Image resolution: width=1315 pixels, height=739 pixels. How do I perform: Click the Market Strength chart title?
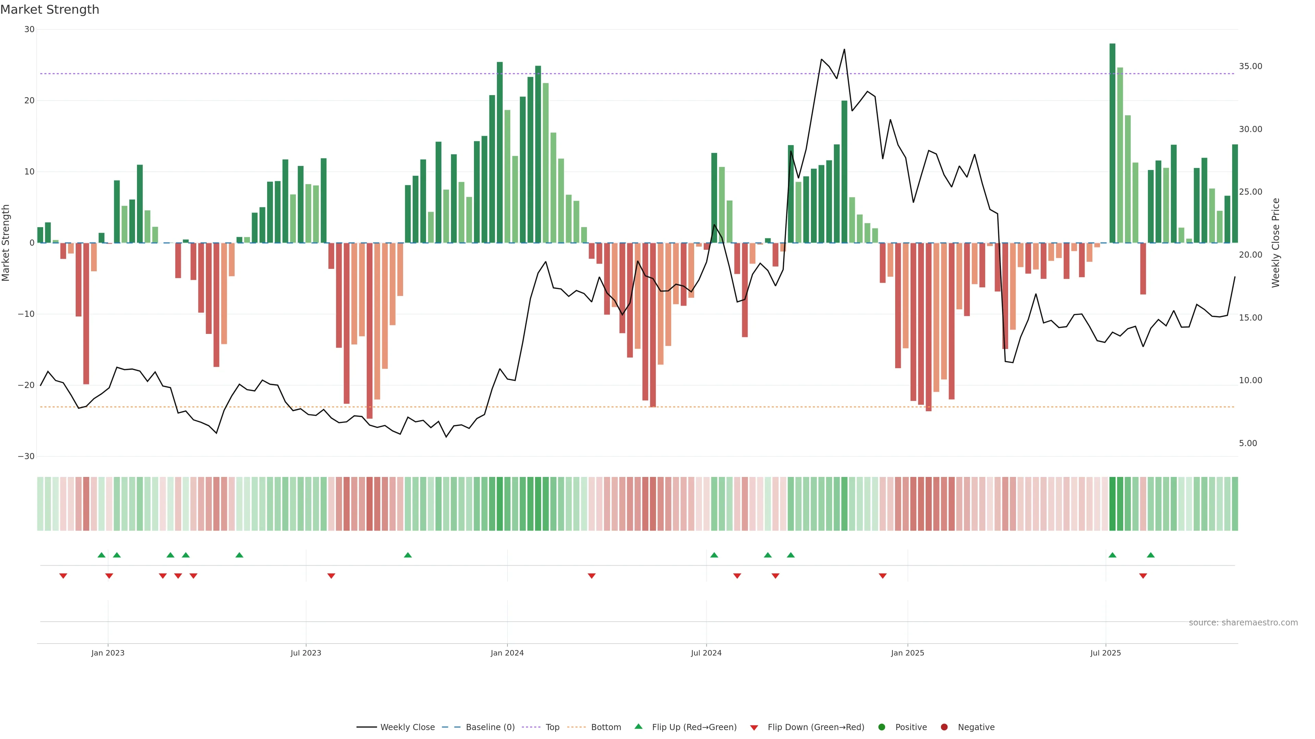[x=50, y=10]
